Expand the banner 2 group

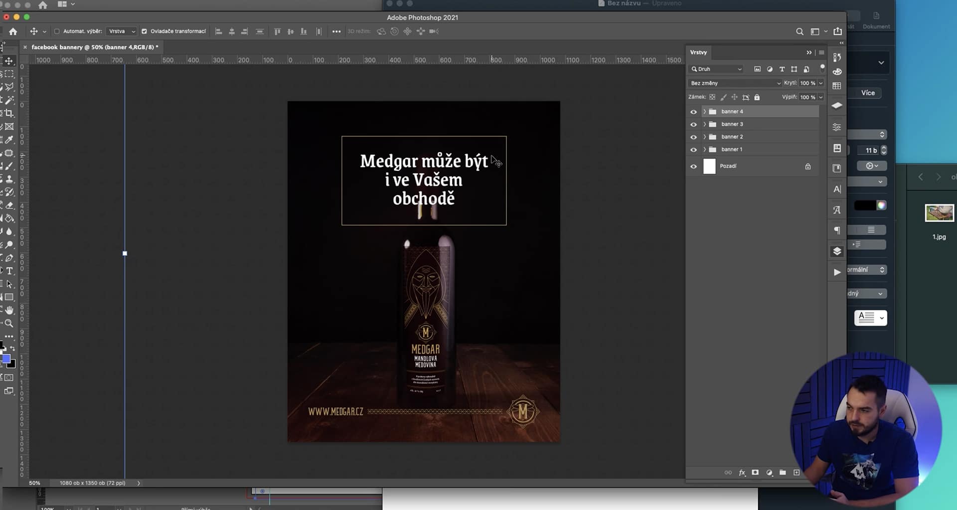pos(704,137)
